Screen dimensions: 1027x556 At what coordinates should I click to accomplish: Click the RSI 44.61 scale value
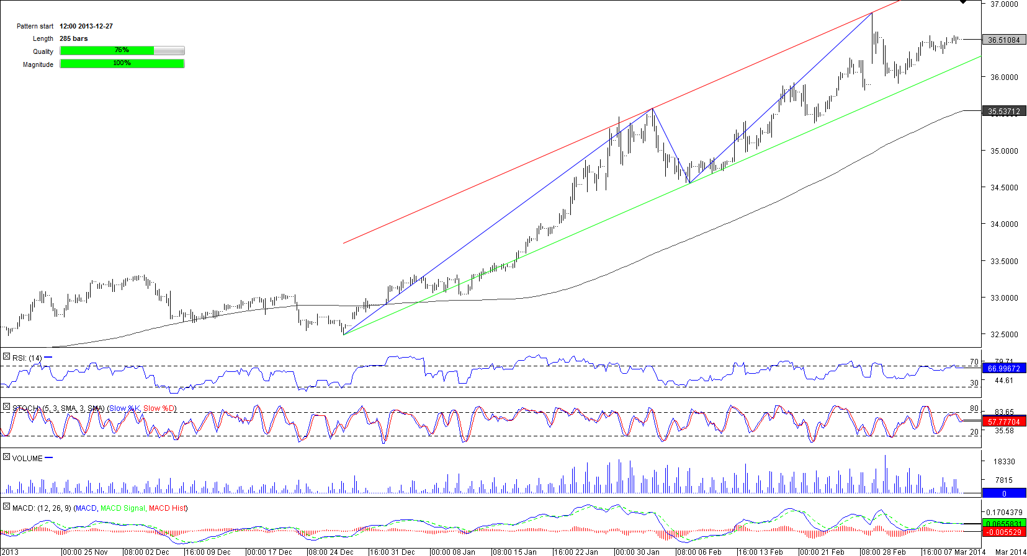[1004, 381]
